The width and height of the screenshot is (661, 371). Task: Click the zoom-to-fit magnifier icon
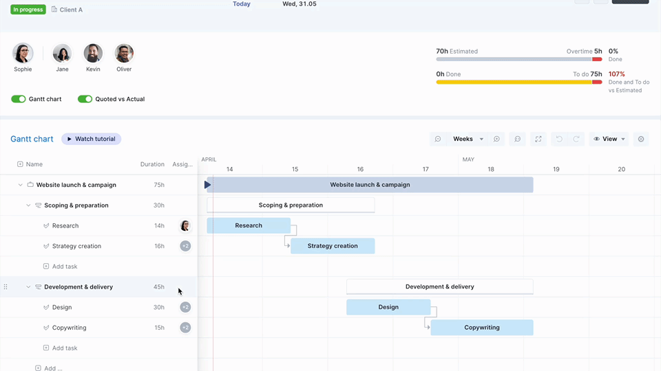pos(517,139)
